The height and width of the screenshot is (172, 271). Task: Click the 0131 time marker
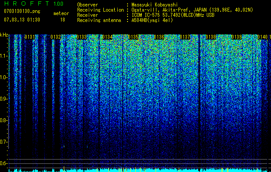point(30,37)
